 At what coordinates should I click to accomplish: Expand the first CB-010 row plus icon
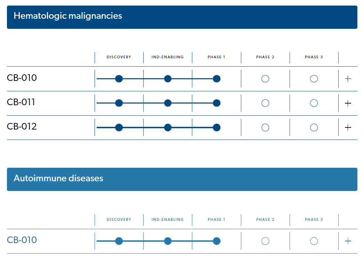tap(348, 79)
